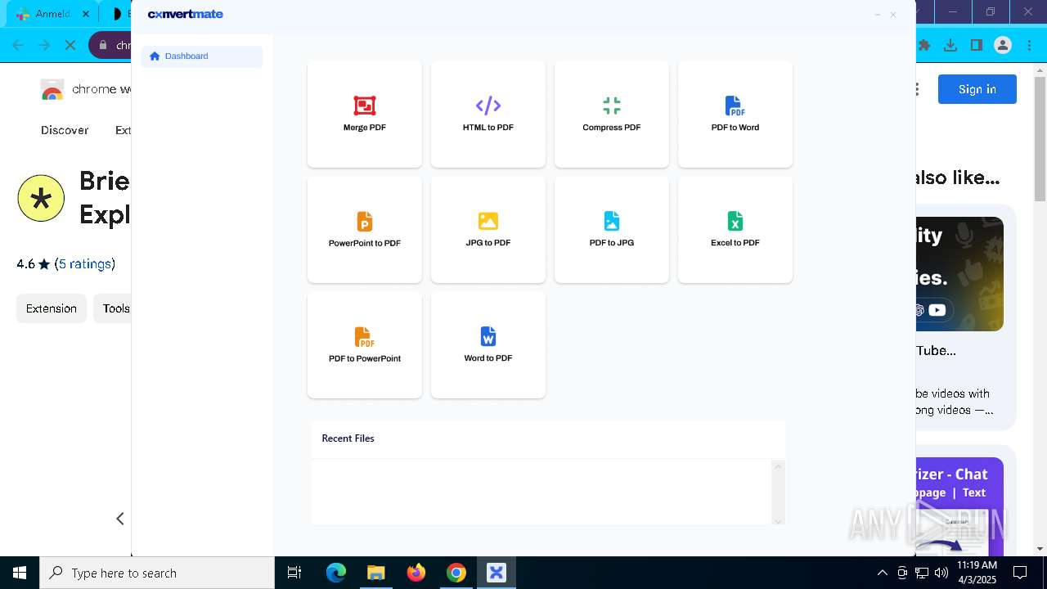Switch to Chrome on the taskbar
The height and width of the screenshot is (589, 1047).
(456, 573)
